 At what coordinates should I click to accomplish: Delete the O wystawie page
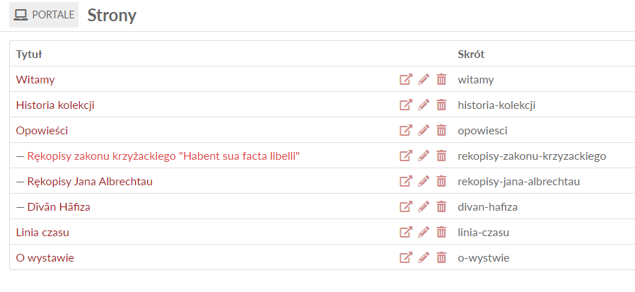[441, 258]
